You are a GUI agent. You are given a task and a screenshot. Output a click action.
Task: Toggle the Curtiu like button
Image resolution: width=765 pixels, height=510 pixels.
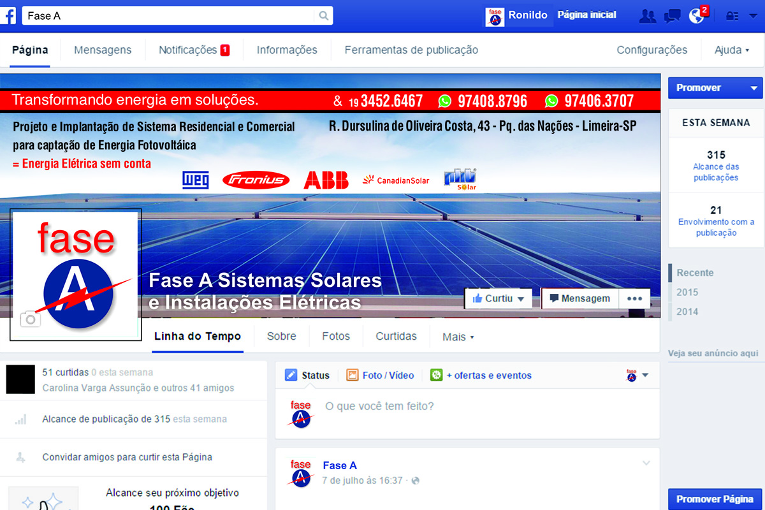498,298
